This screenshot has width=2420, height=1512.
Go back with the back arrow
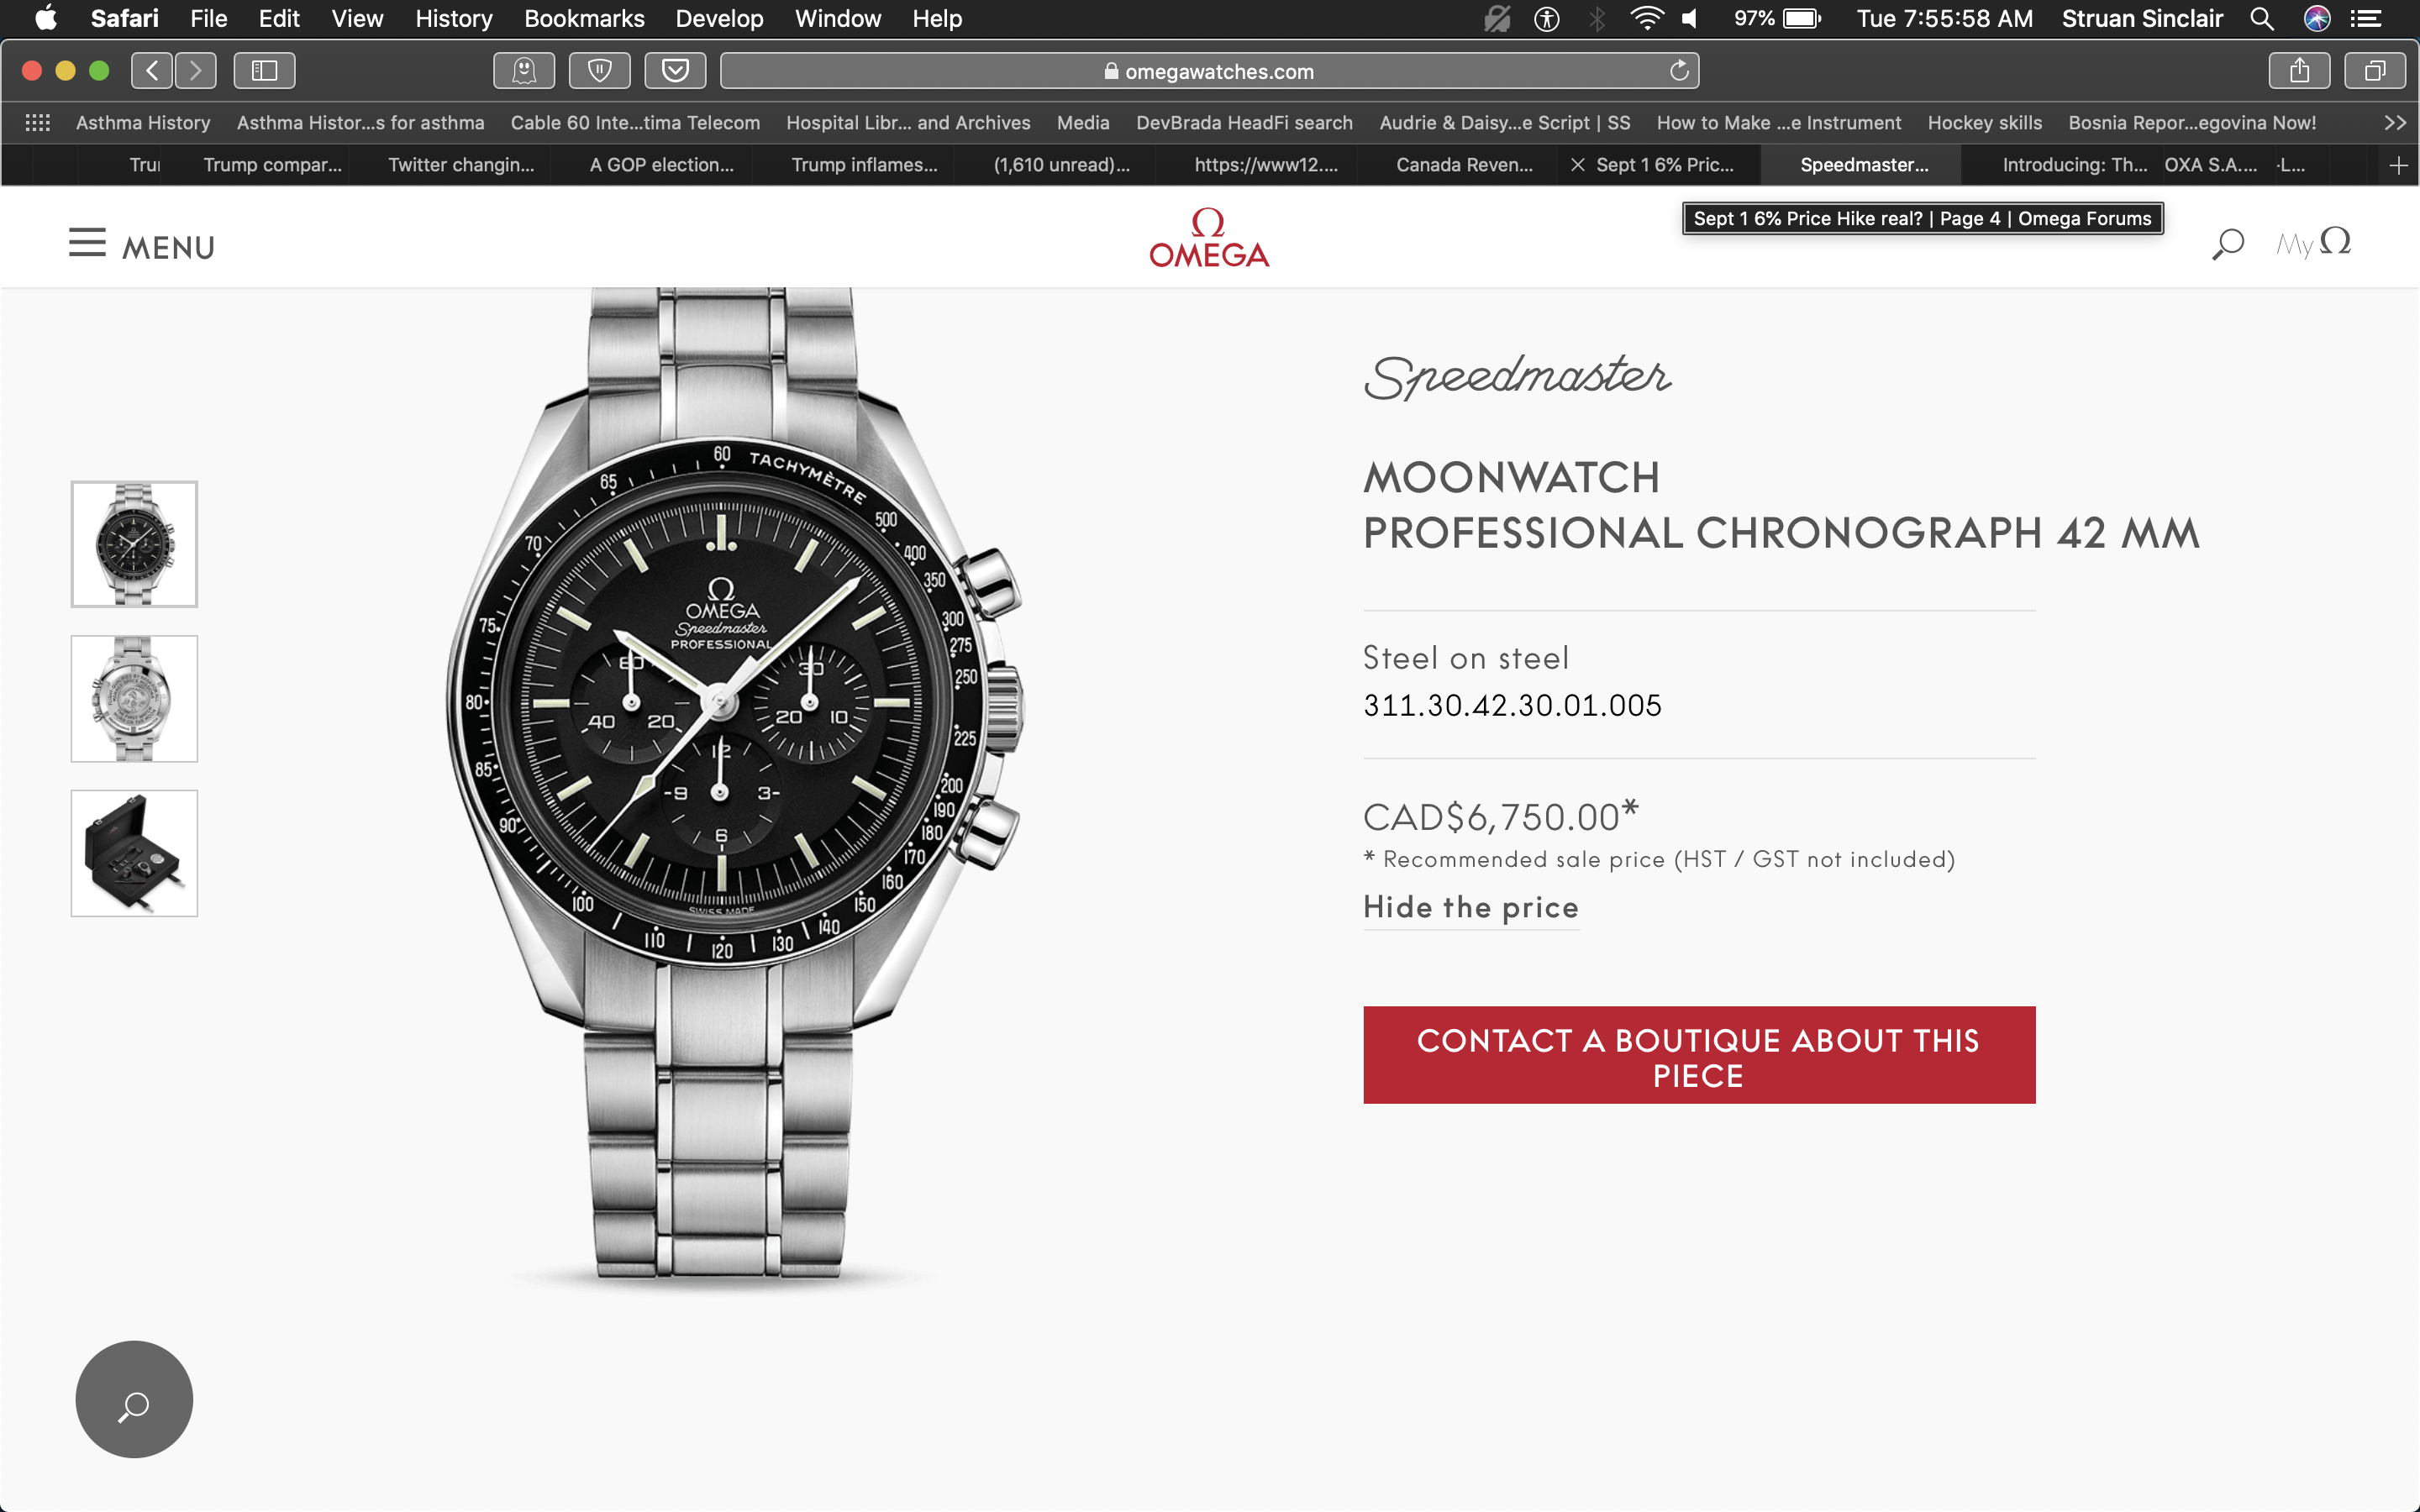pos(152,71)
